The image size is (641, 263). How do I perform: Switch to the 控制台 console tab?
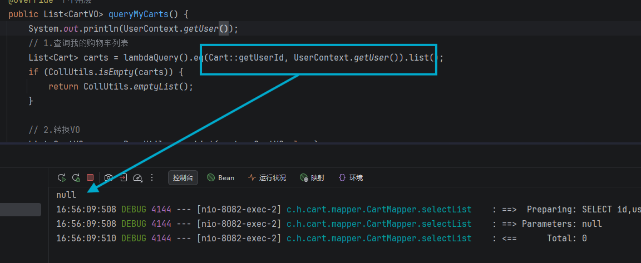click(183, 177)
